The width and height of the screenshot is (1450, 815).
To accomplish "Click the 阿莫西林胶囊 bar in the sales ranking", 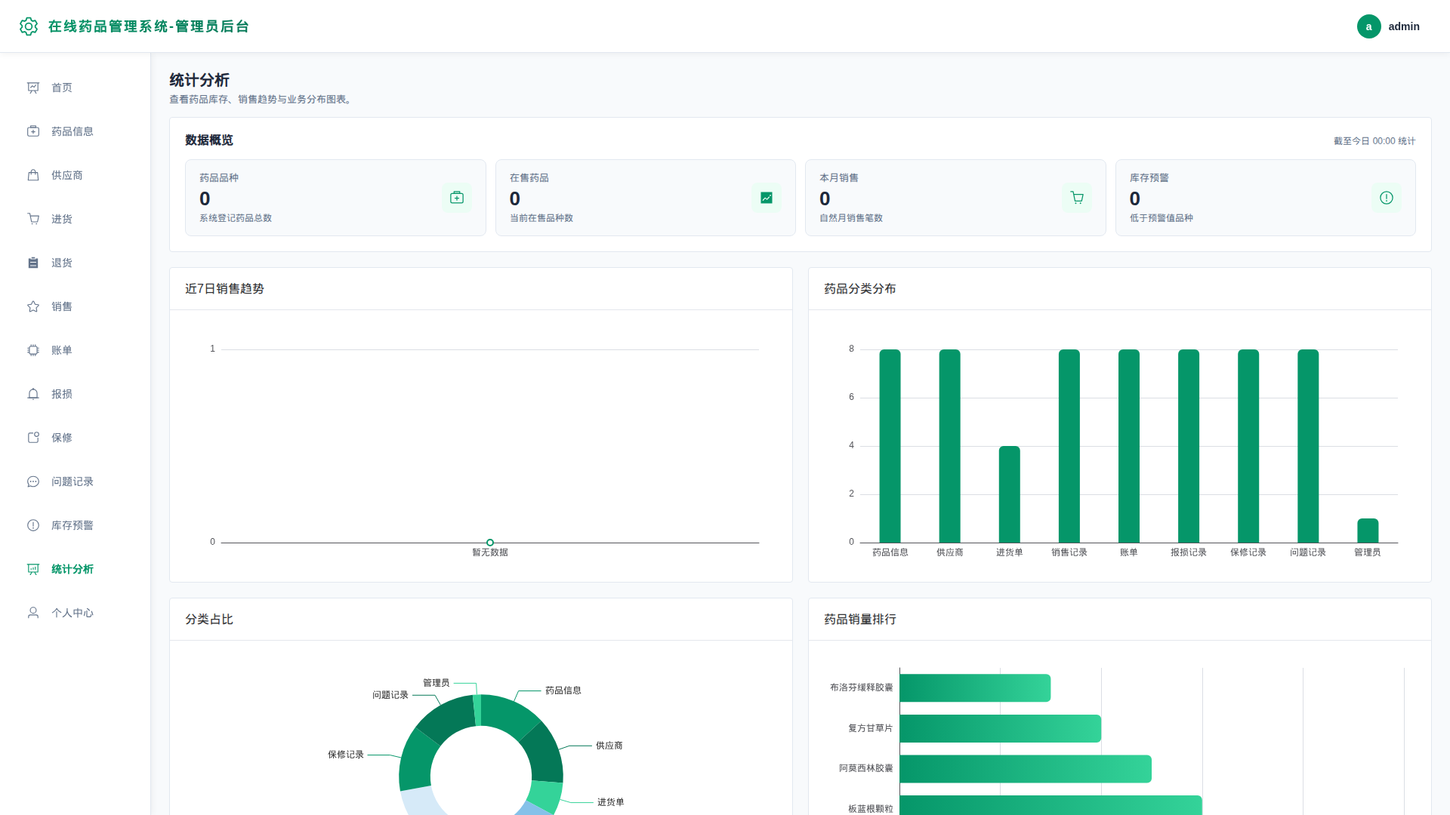I will pos(1026,769).
